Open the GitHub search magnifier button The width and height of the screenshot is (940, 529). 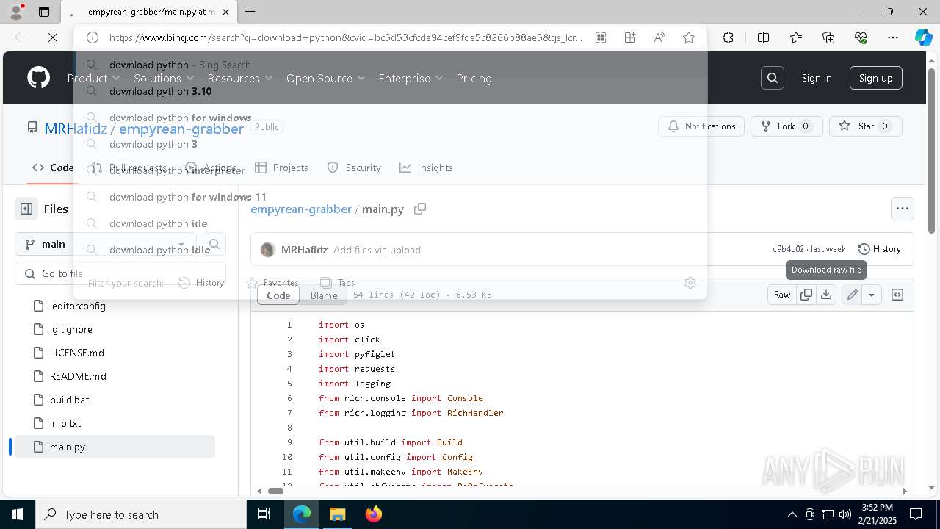(773, 78)
